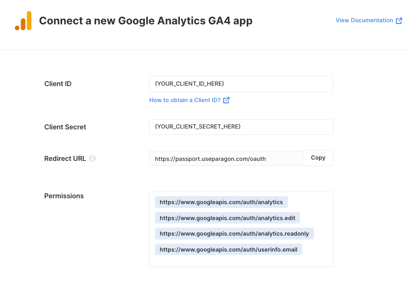This screenshot has height=289, width=411.
Task: Select the analytics.readonly permission tag
Action: pyautogui.click(x=234, y=234)
